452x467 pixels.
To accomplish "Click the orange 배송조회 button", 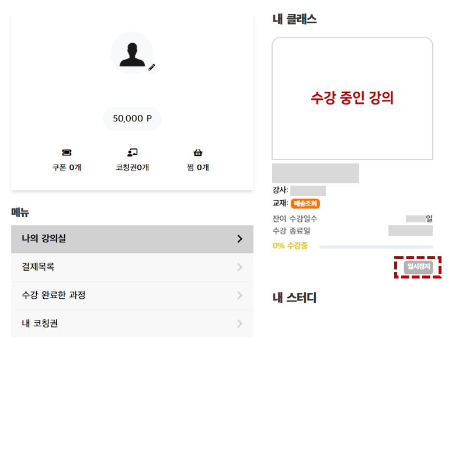I will pyautogui.click(x=305, y=203).
